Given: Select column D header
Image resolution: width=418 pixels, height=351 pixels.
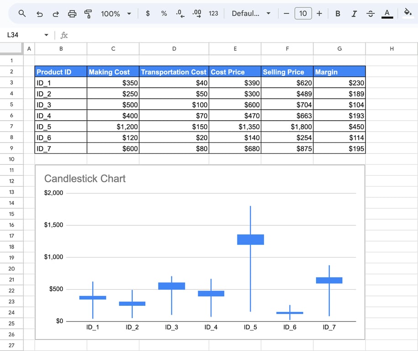Looking at the screenshot, I should [x=174, y=48].
